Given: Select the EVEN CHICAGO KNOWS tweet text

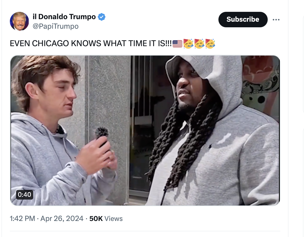Looking at the screenshot, I should click(x=91, y=43).
